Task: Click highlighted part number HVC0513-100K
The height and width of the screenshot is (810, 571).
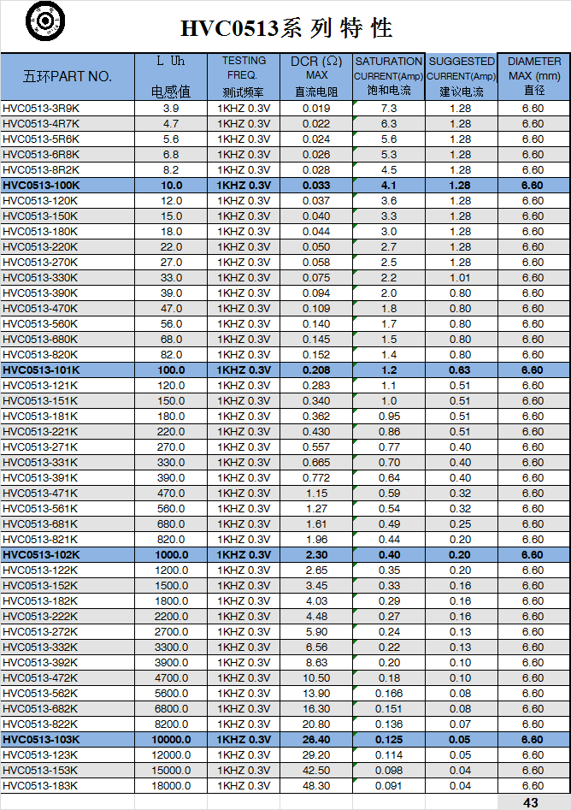Action: click(41, 186)
